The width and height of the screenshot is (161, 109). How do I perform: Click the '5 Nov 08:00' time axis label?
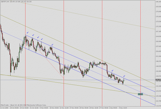tap(44, 108)
